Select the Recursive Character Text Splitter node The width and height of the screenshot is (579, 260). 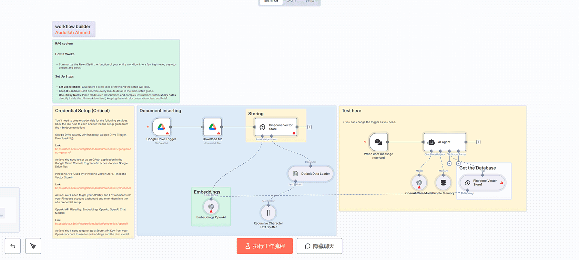click(x=268, y=213)
